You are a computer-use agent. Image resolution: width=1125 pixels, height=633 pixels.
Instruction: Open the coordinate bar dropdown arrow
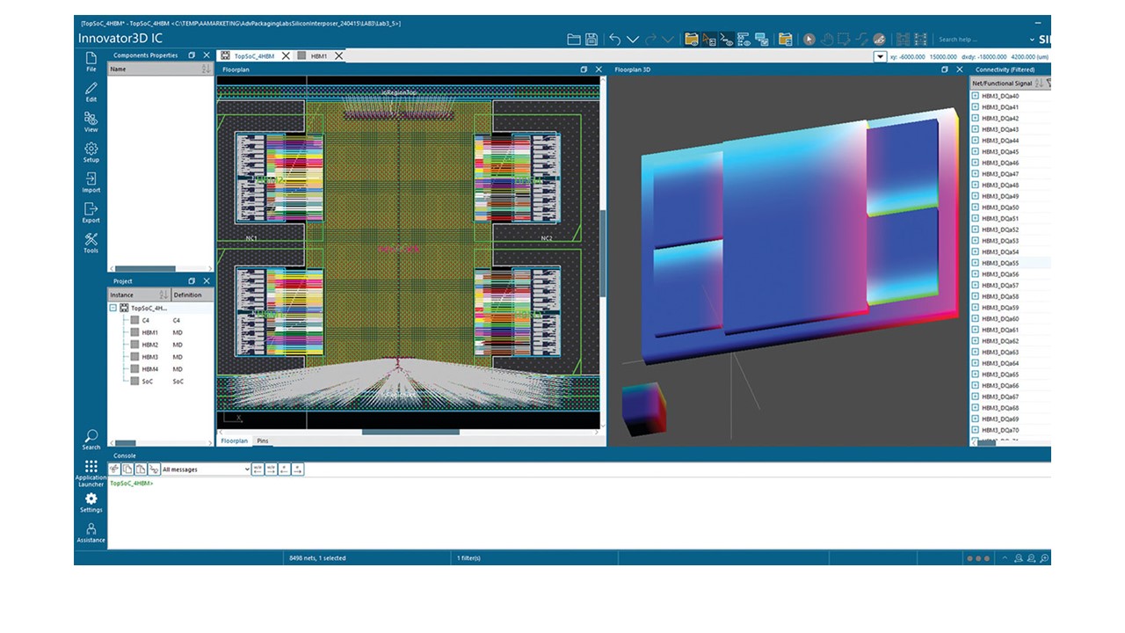point(880,56)
